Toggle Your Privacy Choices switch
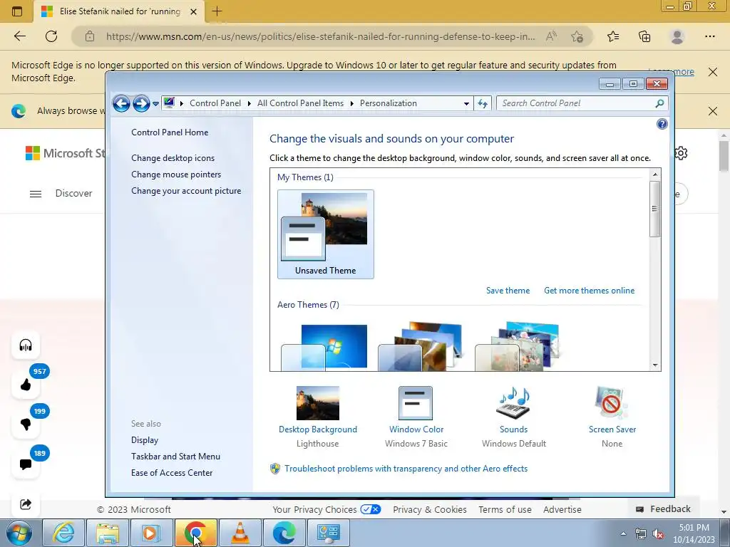 371,509
